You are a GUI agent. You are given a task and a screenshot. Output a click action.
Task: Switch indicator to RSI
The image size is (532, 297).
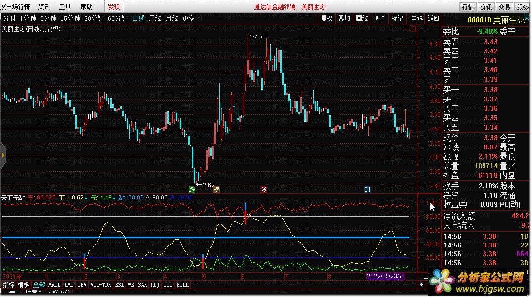coord(119,285)
